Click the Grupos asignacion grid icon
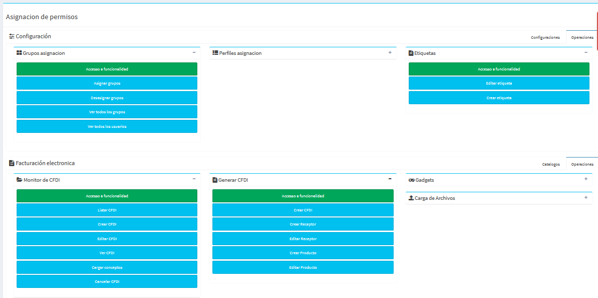598x298 pixels. [x=19, y=53]
